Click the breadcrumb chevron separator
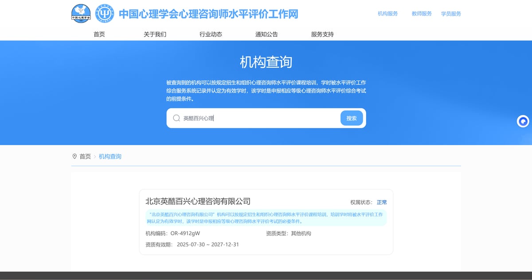Screen dimensions: 532x280 (x=95, y=157)
